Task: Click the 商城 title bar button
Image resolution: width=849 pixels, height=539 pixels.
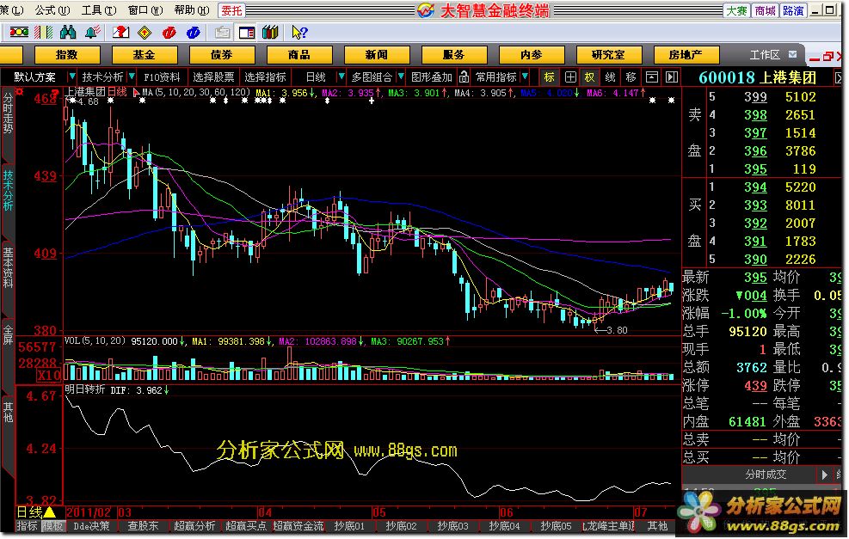Action: pyautogui.click(x=765, y=10)
